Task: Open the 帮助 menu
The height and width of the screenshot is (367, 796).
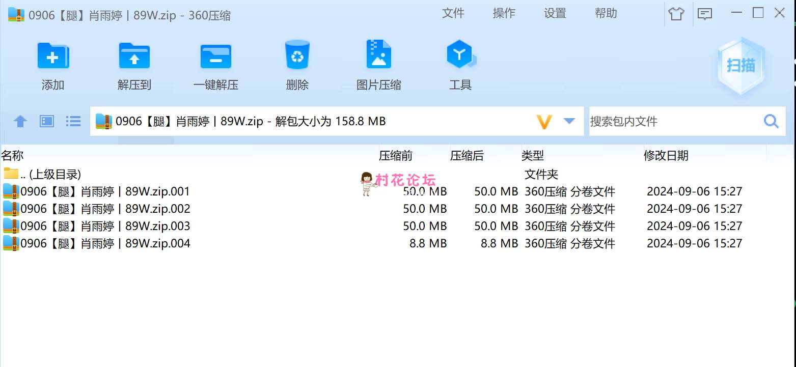Action: point(606,13)
